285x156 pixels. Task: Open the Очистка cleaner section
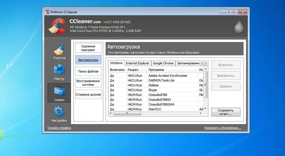[x=59, y=51]
